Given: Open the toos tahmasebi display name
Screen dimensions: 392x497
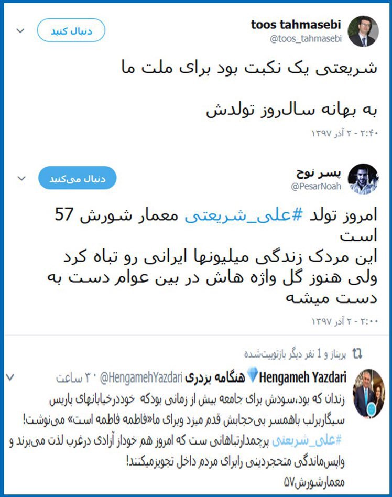Looking at the screenshot, I should pos(296,25).
